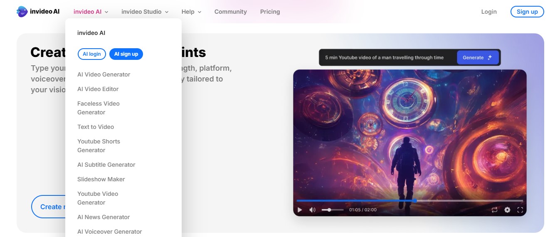Select AI Video Editor menu entry
The image size is (560, 237).
pos(98,89)
